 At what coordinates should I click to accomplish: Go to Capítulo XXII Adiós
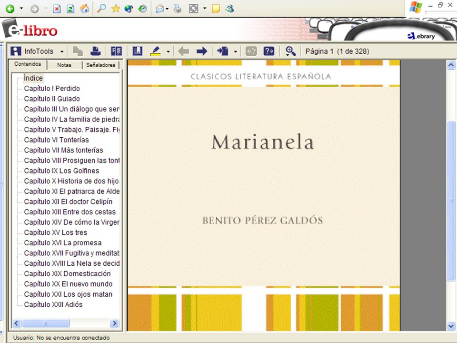pos(53,304)
